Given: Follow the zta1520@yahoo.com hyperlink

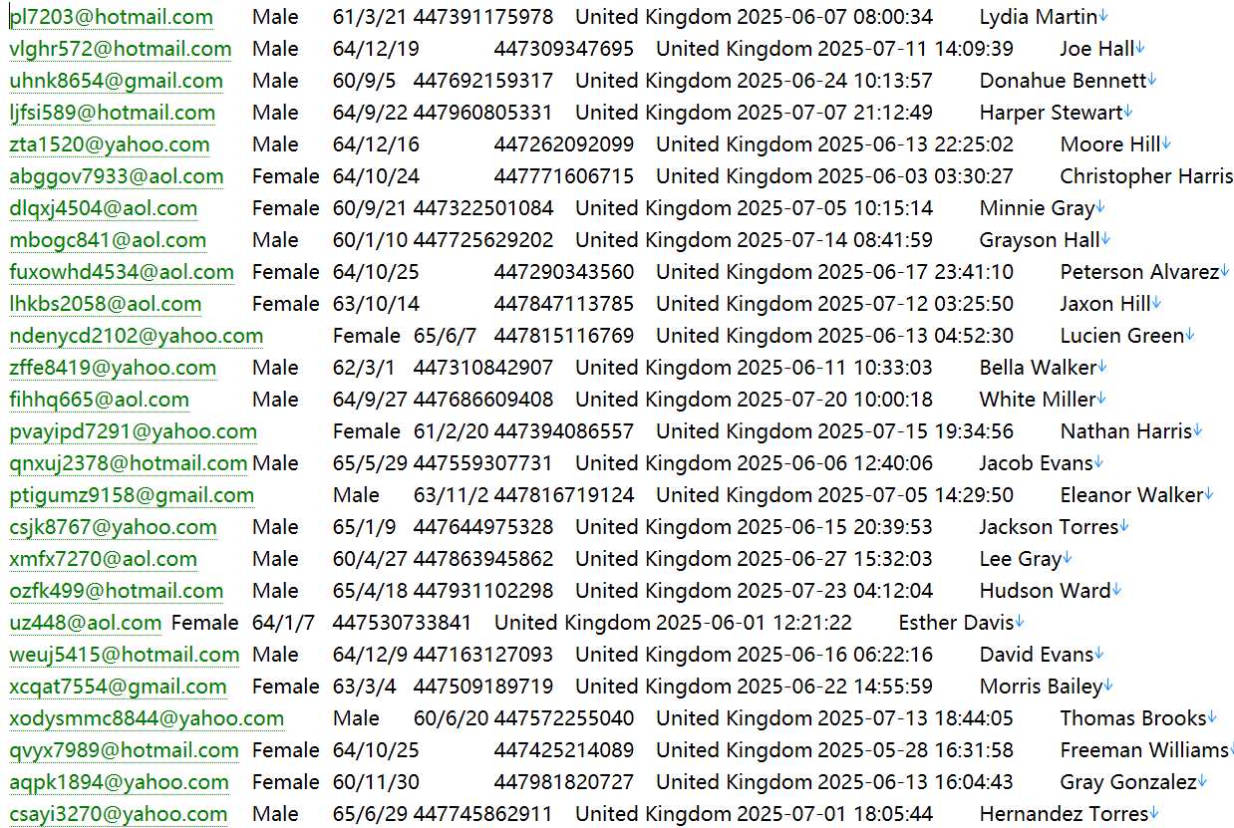Looking at the screenshot, I should [110, 144].
